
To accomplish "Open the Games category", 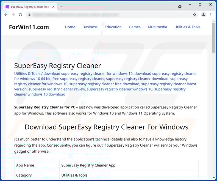I will click(135, 27).
